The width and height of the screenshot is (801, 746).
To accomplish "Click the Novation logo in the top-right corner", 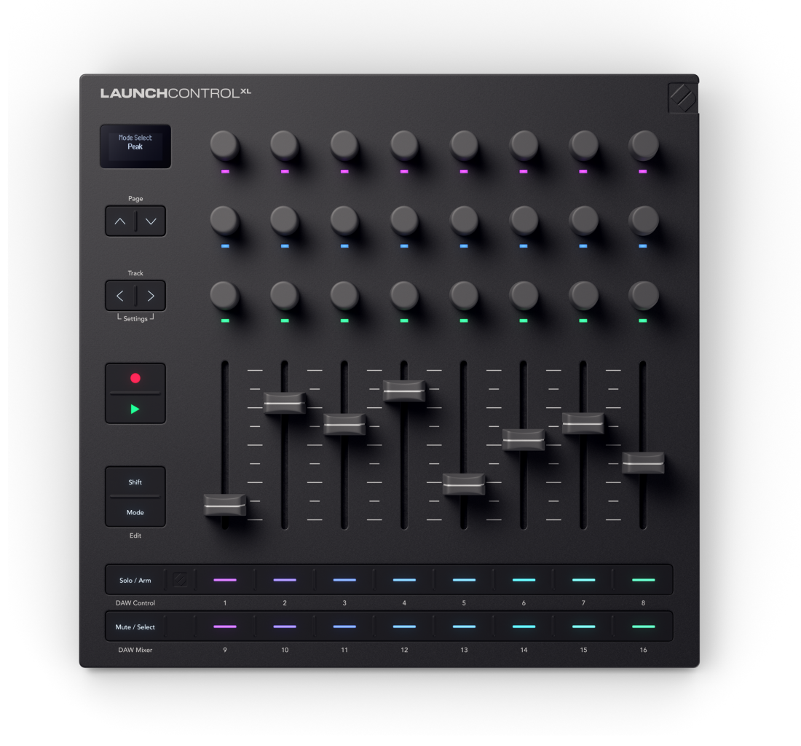I will coord(682,98).
